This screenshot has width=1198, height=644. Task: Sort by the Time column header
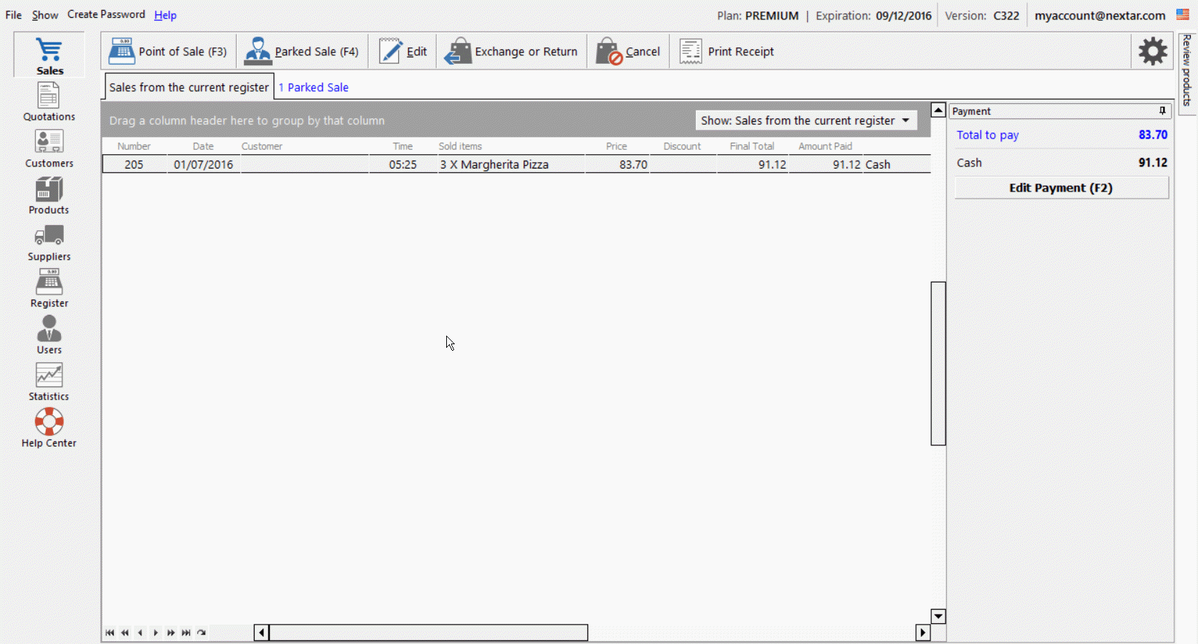point(402,146)
